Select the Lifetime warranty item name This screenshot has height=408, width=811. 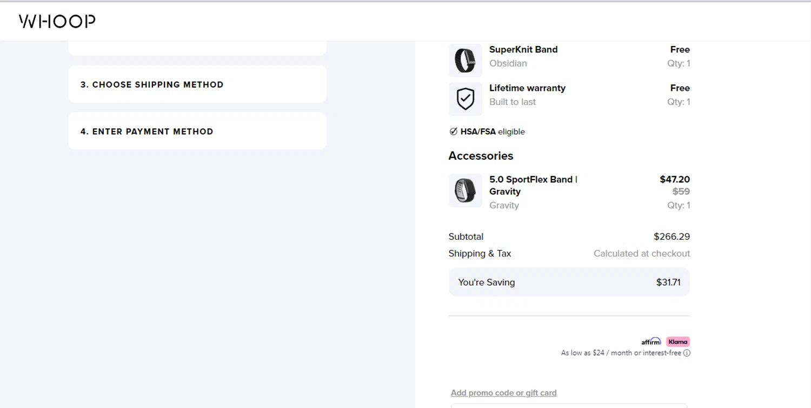(x=527, y=88)
